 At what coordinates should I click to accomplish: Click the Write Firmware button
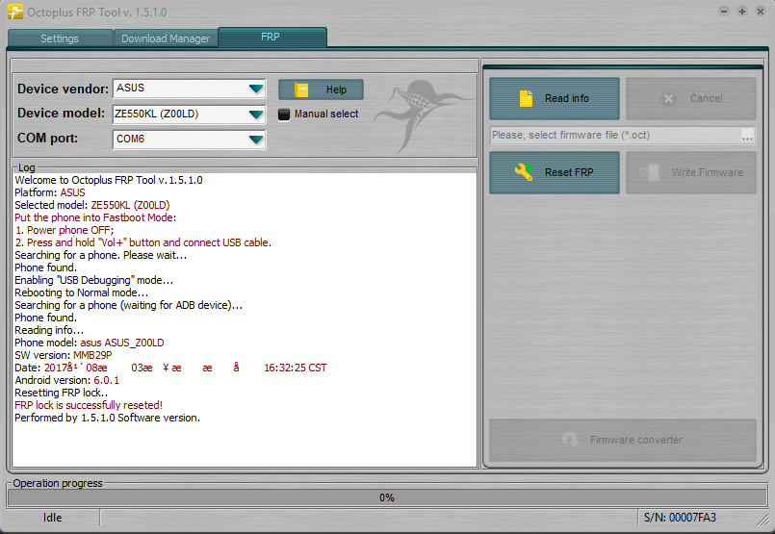coord(691,172)
